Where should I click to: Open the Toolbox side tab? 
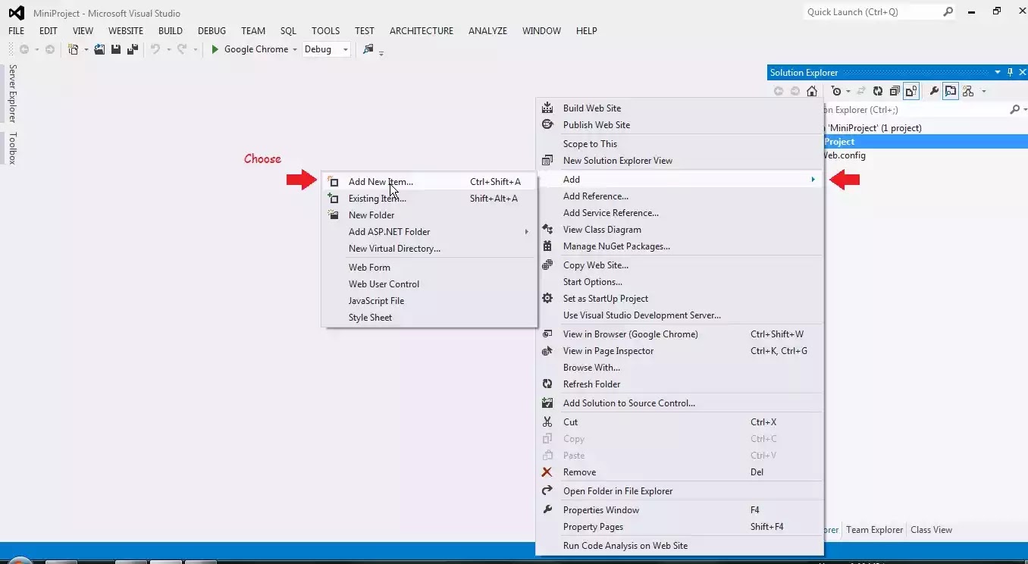click(12, 149)
